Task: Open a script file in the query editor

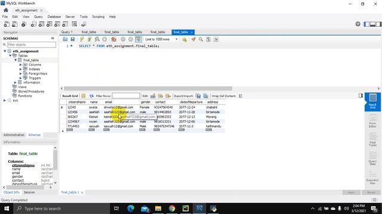Action: pos(65,39)
